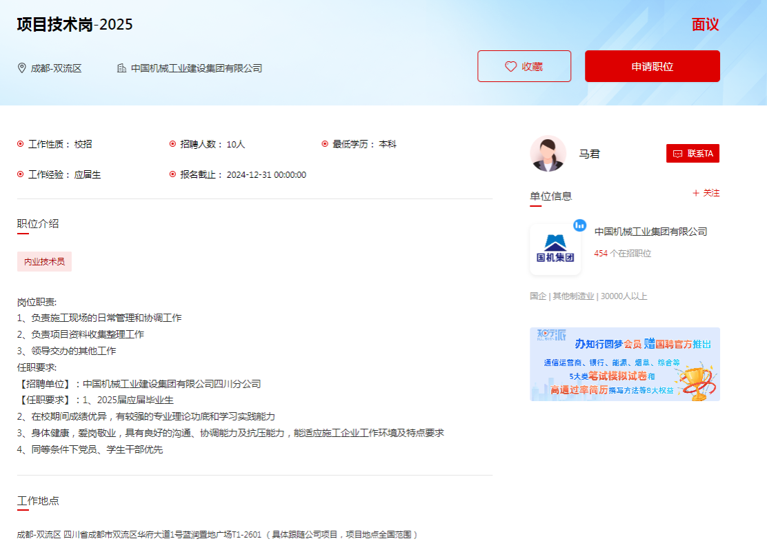Click the heart icon on 收藏 button
767x550 pixels.
pyautogui.click(x=511, y=67)
